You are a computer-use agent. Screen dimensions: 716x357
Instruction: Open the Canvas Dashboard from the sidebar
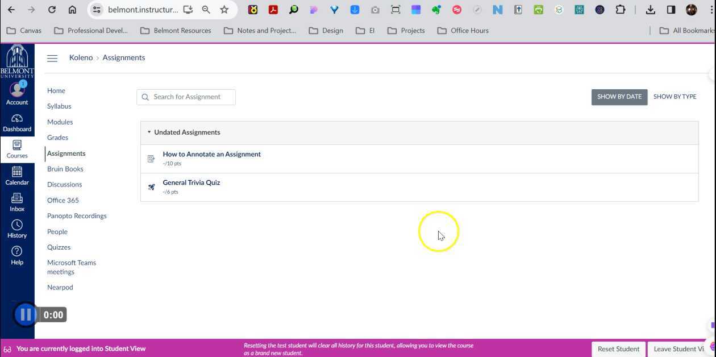click(x=17, y=121)
